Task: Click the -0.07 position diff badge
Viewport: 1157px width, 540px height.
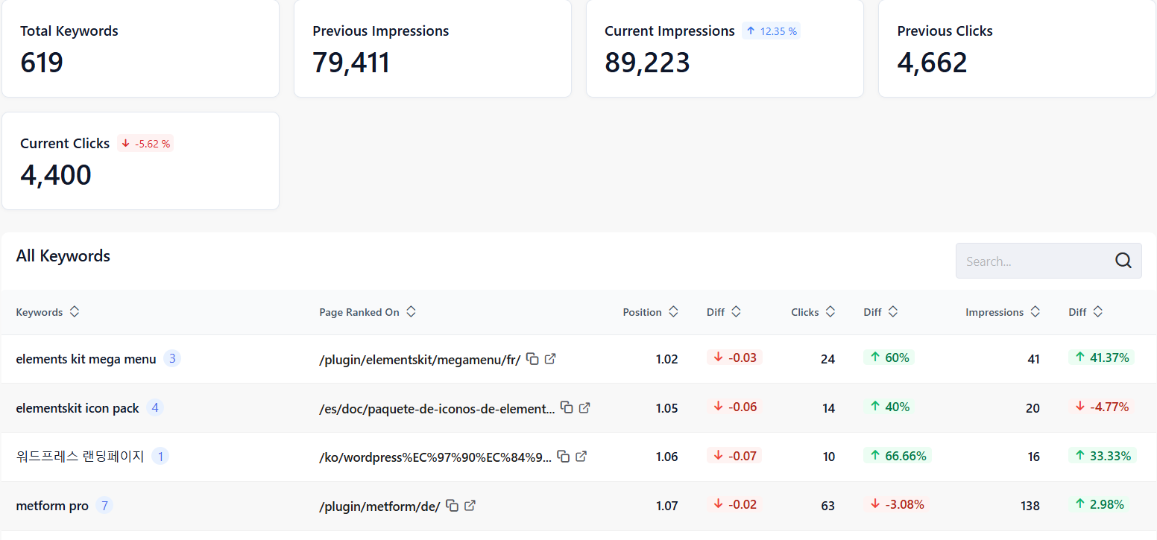Action: click(734, 455)
